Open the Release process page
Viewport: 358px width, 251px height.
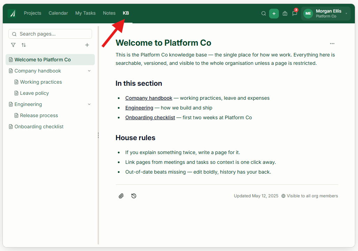tap(50, 116)
